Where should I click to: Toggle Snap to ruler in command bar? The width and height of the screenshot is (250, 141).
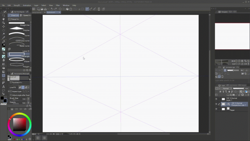pos(87,9)
